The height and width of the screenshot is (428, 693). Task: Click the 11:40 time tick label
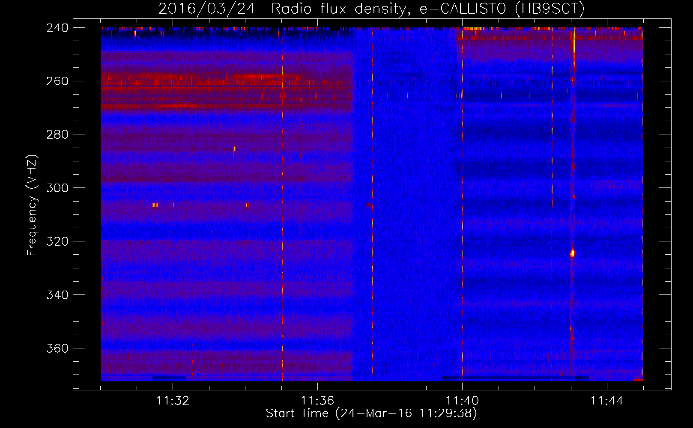point(462,401)
